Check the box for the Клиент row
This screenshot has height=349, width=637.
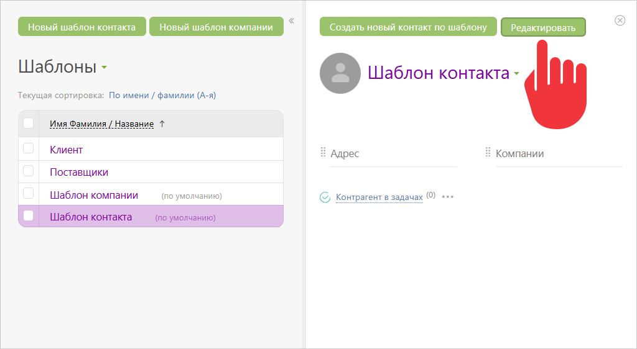tap(29, 148)
